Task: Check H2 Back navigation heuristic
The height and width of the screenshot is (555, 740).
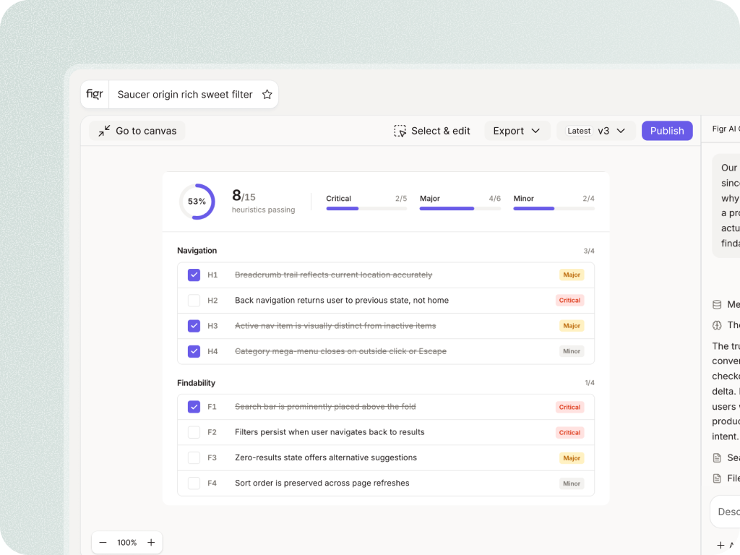Action: tap(194, 300)
